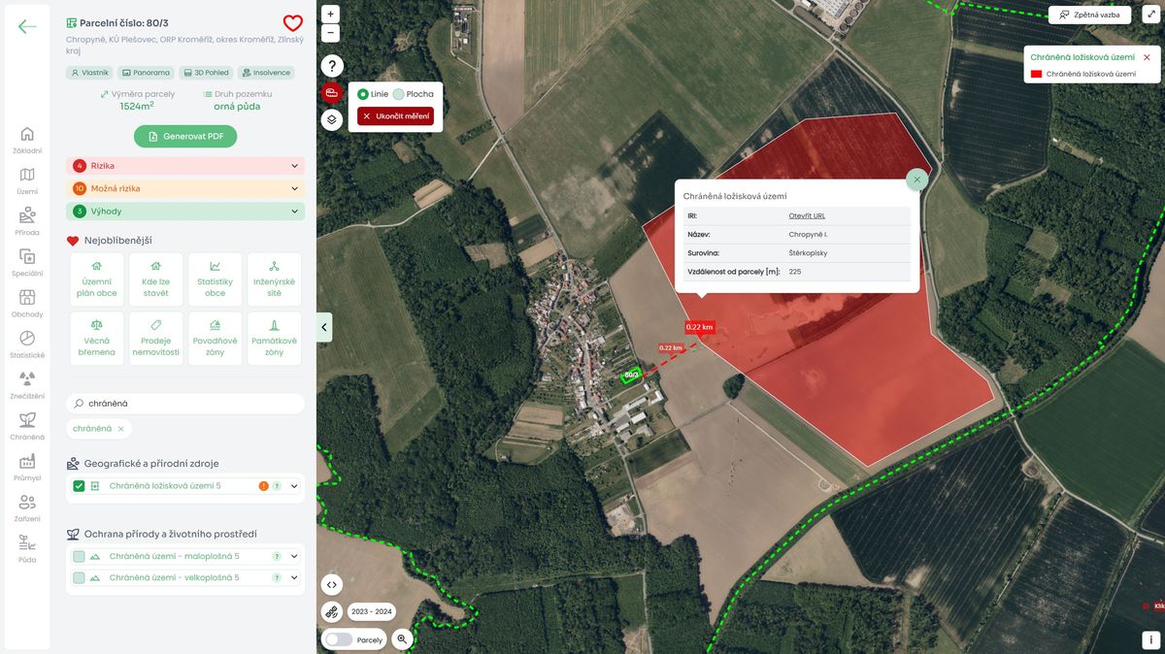
Task: Add parcel 80/3 to favorites heart
Action: 292,23
